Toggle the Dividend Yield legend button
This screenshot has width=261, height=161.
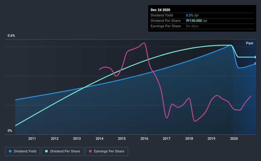23,151
